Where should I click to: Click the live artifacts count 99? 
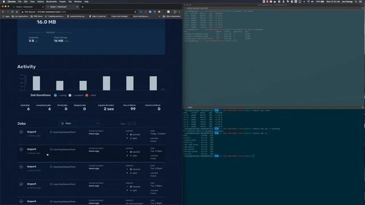coord(133,109)
